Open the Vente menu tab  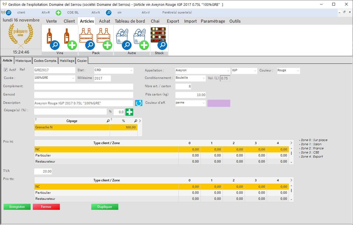pyautogui.click(x=51, y=21)
